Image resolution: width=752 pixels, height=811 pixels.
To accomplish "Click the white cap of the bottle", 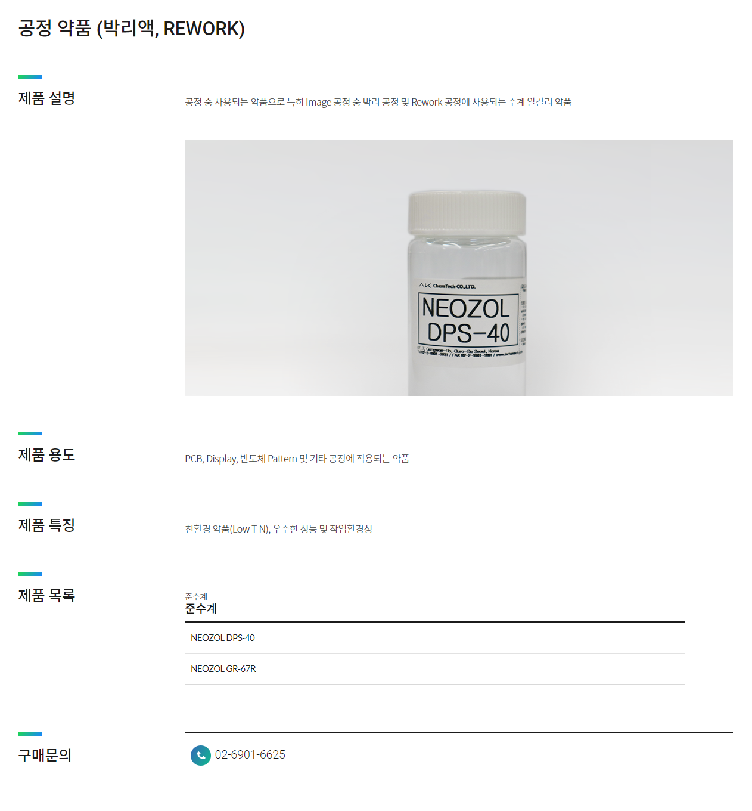I will [x=467, y=212].
